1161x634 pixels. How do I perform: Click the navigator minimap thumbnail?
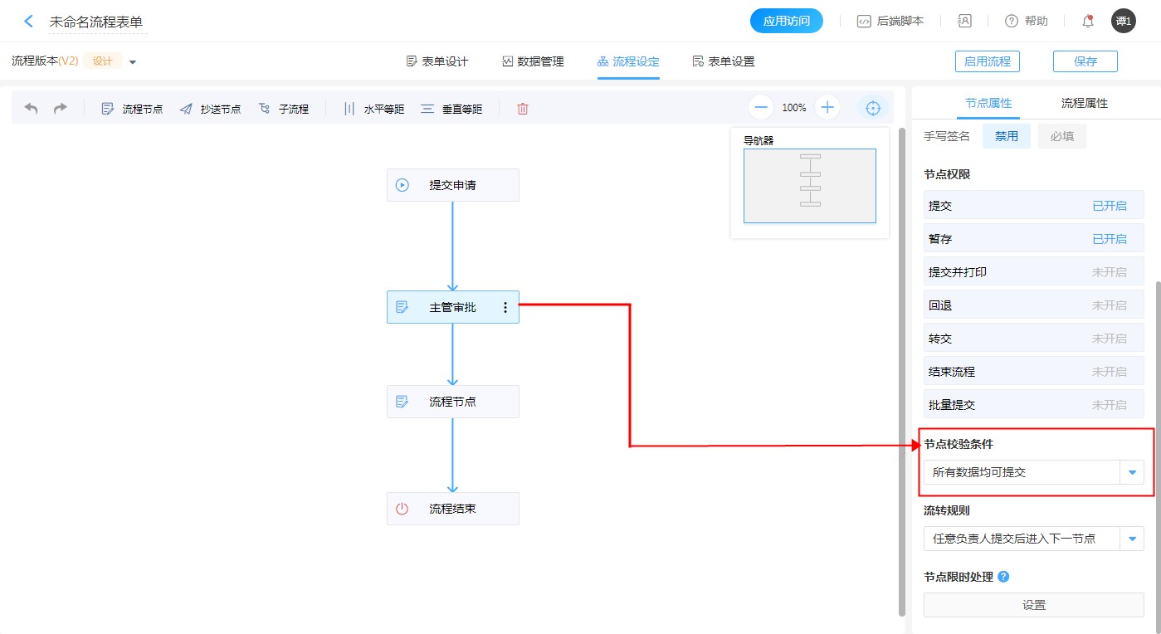click(x=809, y=186)
